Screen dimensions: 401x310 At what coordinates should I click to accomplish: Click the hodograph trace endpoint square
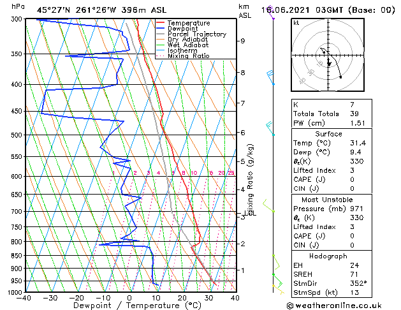[x=340, y=77]
